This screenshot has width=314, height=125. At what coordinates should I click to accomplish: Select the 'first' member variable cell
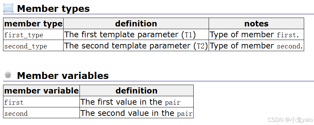tap(41, 102)
